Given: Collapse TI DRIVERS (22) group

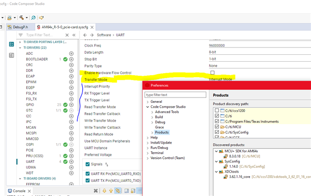Looking at the screenshot, I should 20,48.
